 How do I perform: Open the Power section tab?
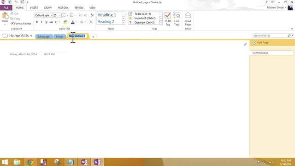[x=59, y=37]
